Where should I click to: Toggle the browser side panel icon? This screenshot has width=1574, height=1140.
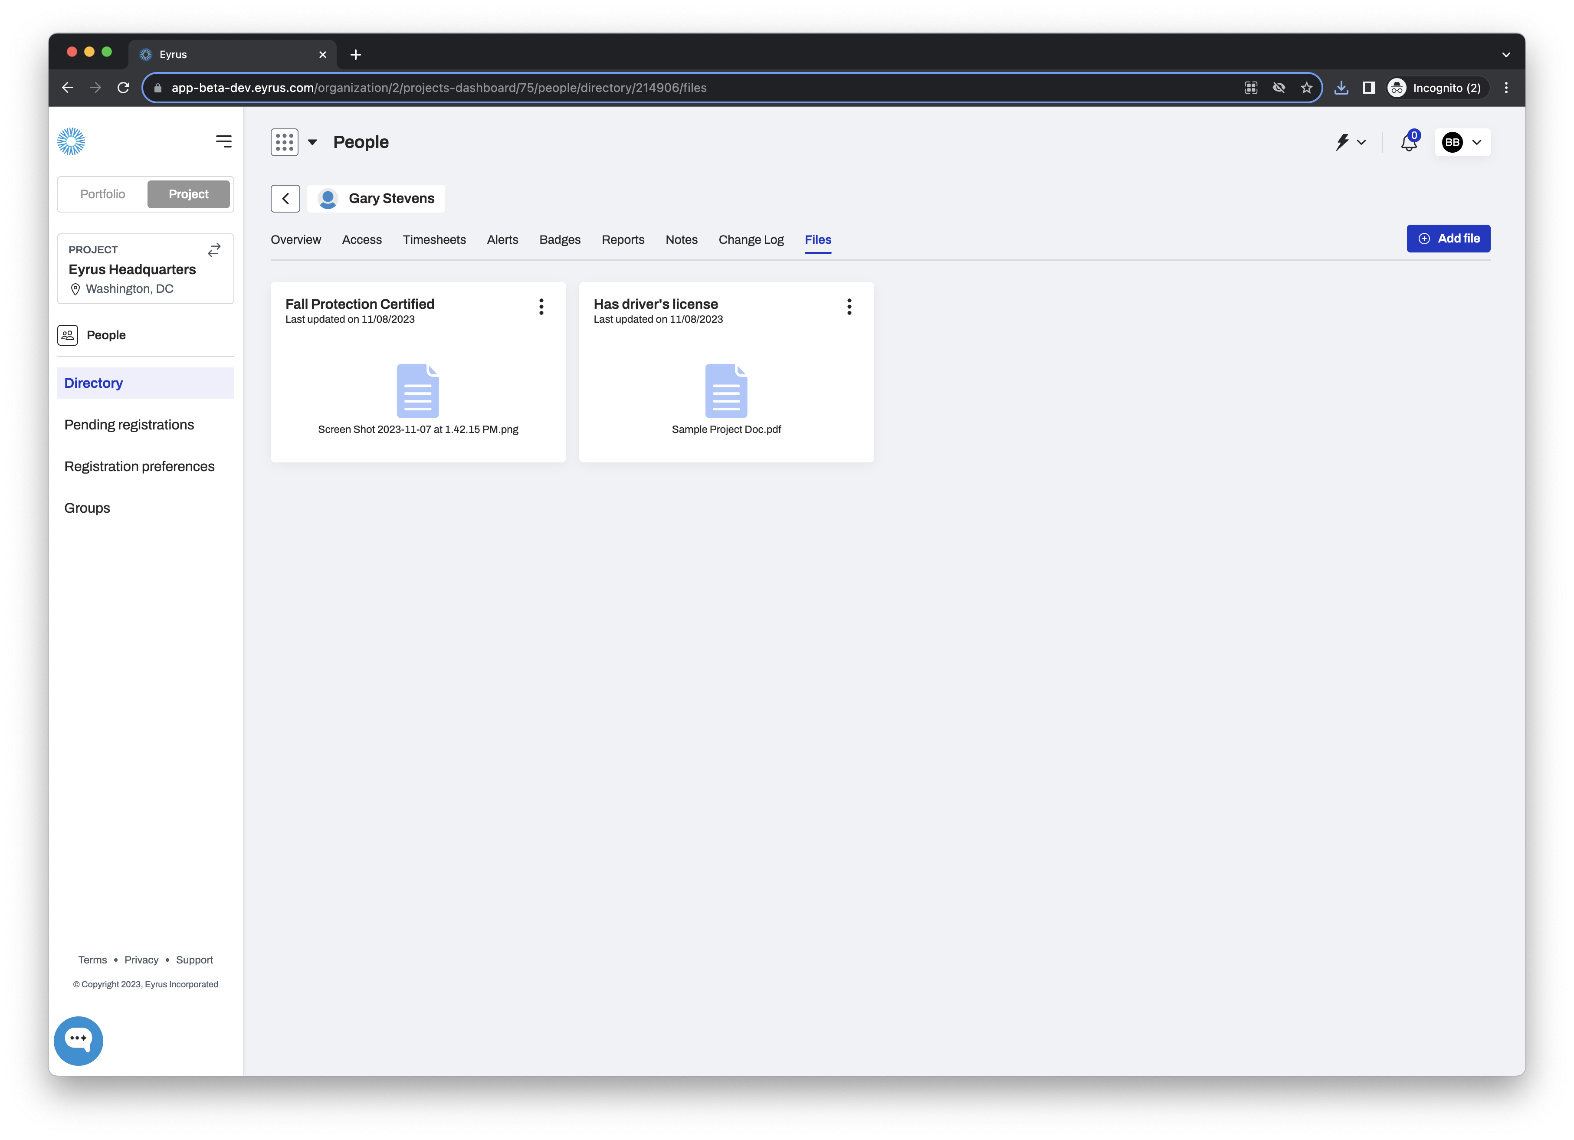[1369, 88]
